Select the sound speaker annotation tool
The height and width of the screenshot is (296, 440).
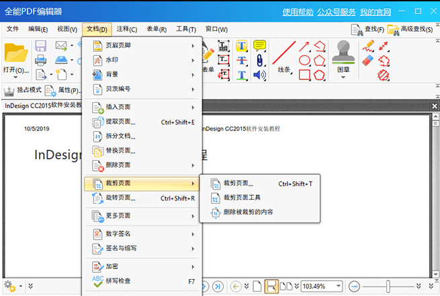[259, 75]
